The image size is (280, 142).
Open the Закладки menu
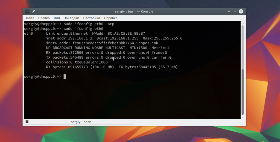point(71,18)
